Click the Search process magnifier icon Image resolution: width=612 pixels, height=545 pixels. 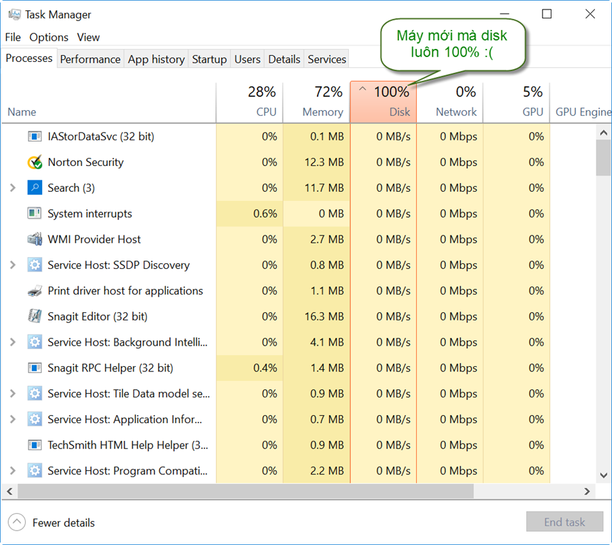pyautogui.click(x=35, y=188)
